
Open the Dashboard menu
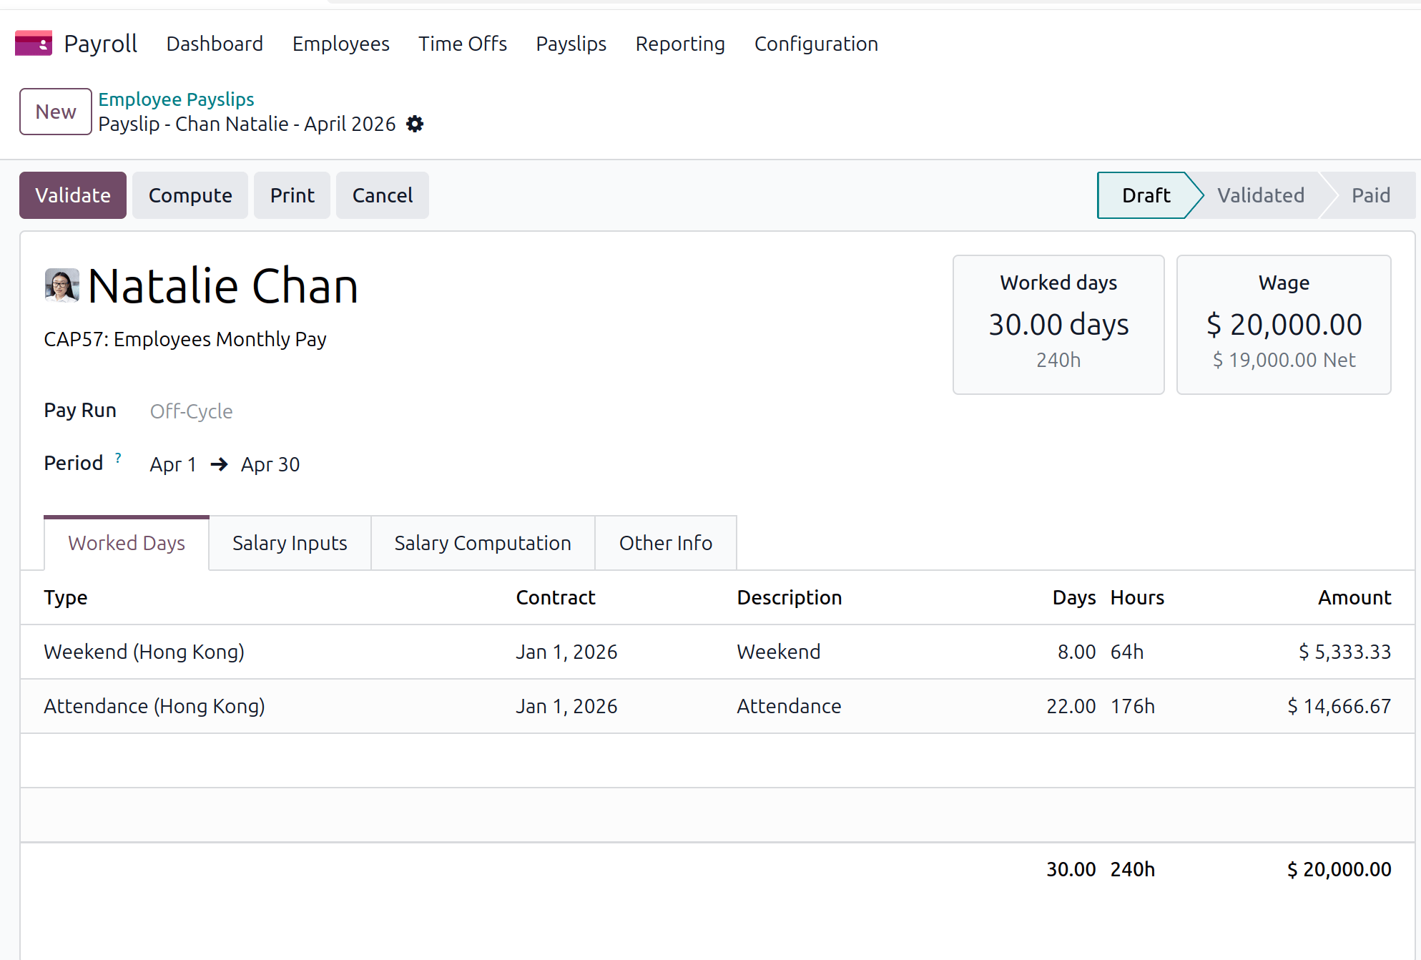coord(215,44)
